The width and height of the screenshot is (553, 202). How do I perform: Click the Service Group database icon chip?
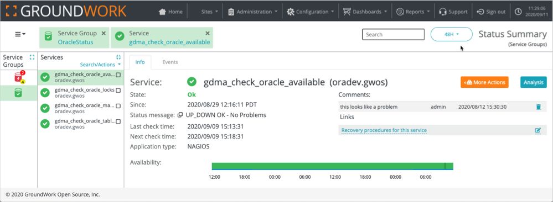pyautogui.click(x=48, y=36)
